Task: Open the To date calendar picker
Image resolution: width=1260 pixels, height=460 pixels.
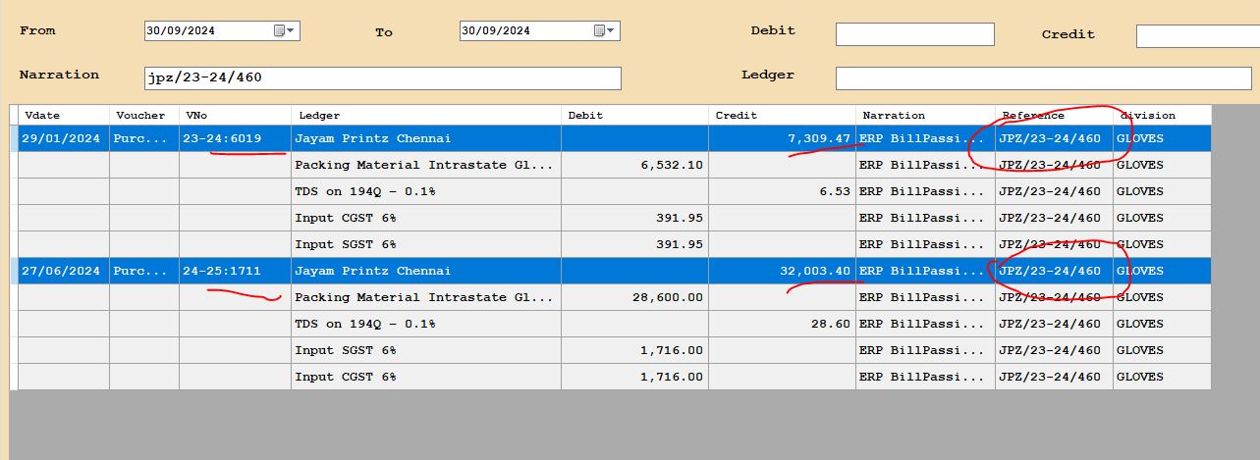Action: [605, 30]
